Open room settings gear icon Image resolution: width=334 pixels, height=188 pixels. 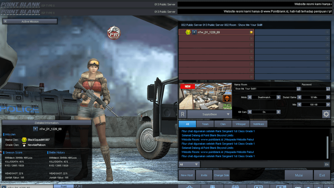click(x=326, y=114)
